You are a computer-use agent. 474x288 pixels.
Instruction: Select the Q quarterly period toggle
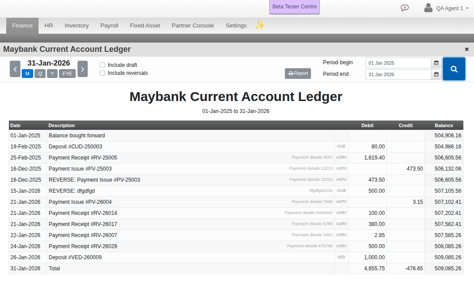(x=40, y=74)
